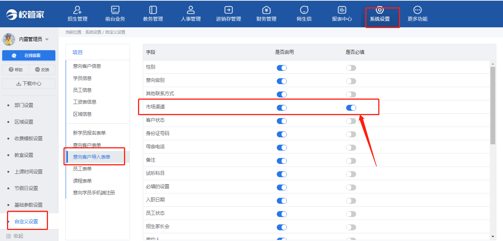Viewport: 503px width, 241px height.
Task: Select 区域设置 in sidebar
Action: click(x=24, y=122)
